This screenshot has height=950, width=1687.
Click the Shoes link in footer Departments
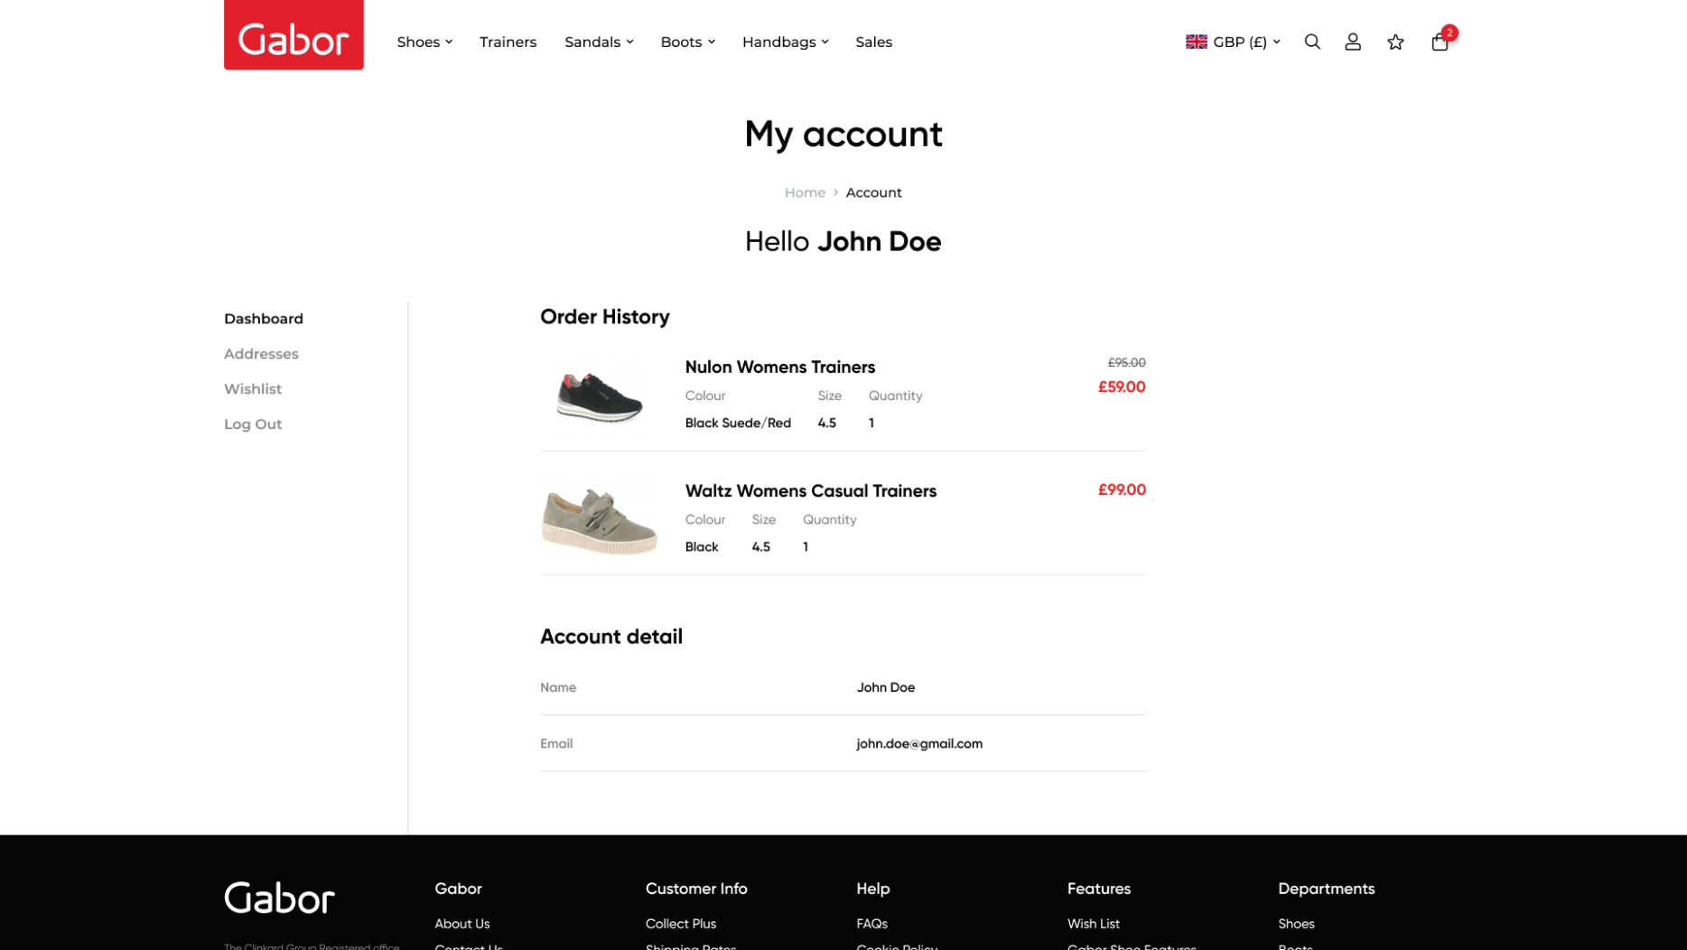pyautogui.click(x=1296, y=924)
